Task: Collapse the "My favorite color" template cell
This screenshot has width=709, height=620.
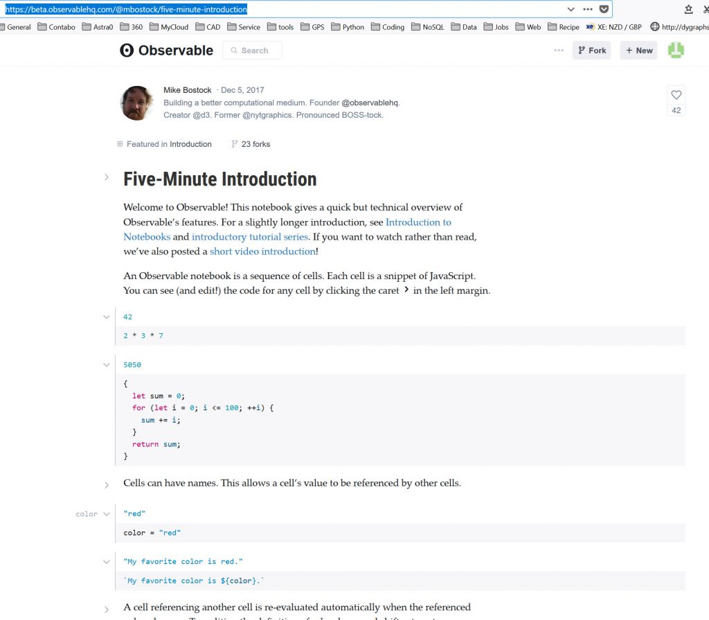Action: [107, 561]
